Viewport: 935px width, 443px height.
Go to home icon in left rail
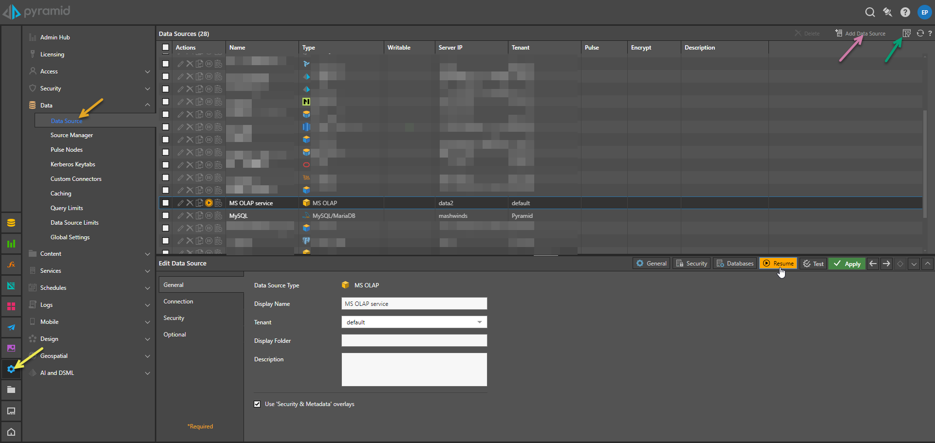pyautogui.click(x=11, y=432)
